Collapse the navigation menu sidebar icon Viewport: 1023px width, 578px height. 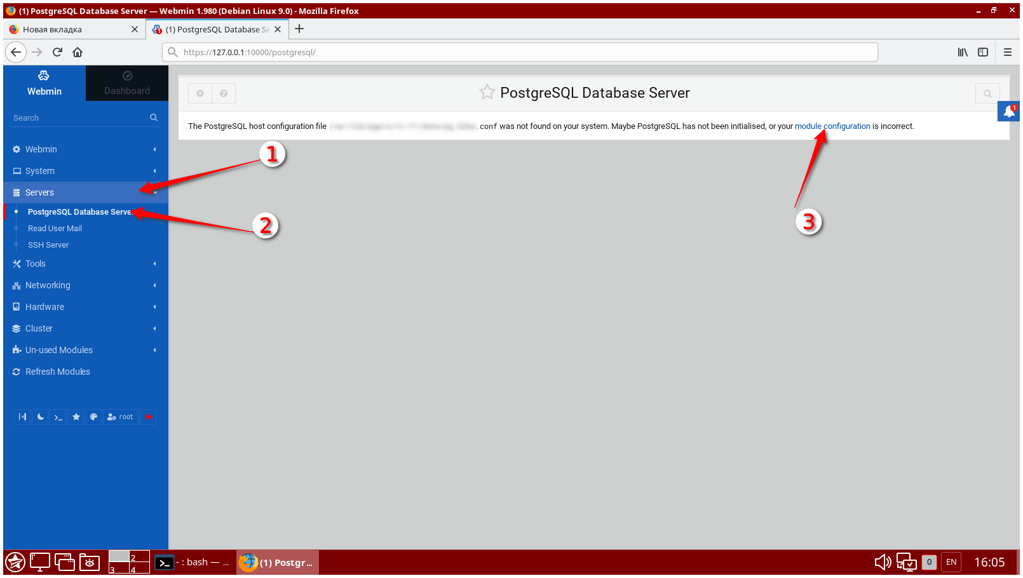click(22, 417)
